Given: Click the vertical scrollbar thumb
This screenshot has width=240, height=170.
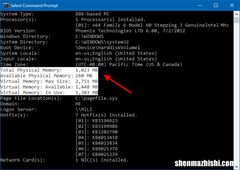Looking at the screenshot, I should pyautogui.click(x=236, y=20).
